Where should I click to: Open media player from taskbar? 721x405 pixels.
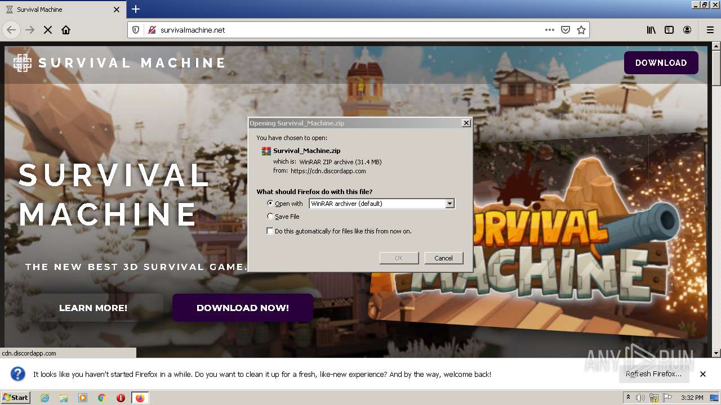click(x=83, y=398)
